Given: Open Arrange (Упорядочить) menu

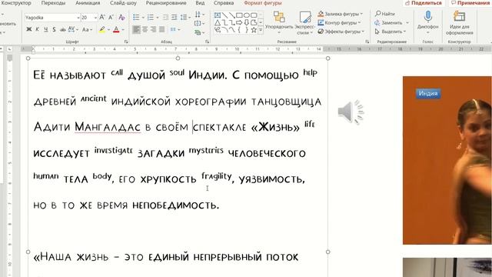Looking at the screenshot, I should [x=278, y=22].
